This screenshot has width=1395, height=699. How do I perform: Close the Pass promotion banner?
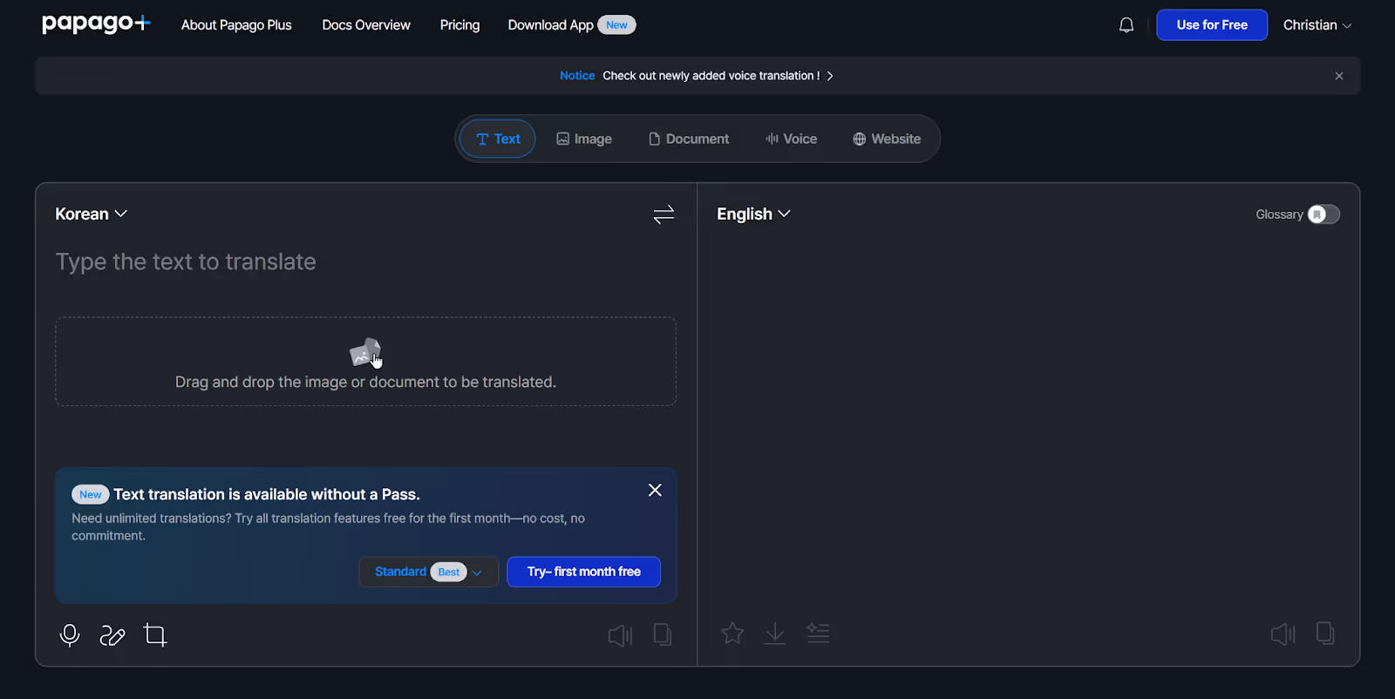click(x=655, y=490)
